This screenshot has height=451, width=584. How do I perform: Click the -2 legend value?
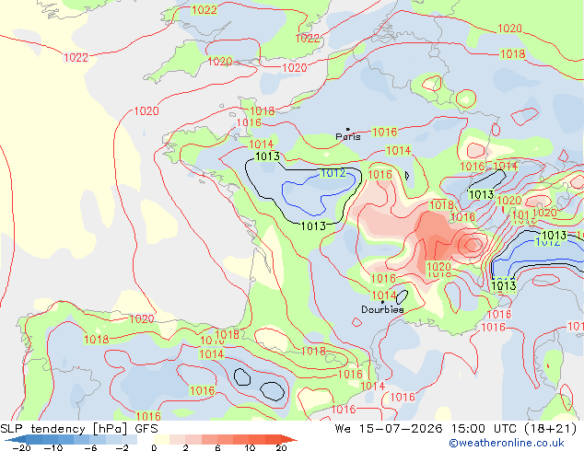[123, 447]
